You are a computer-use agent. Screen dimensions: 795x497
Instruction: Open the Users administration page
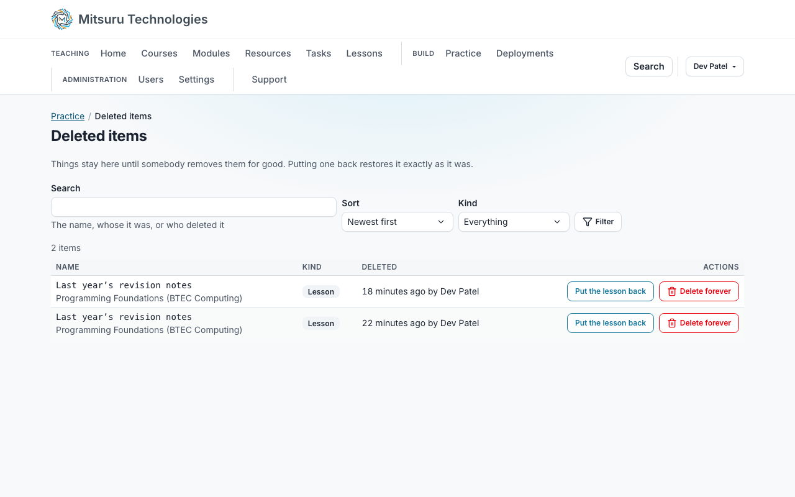tap(151, 80)
